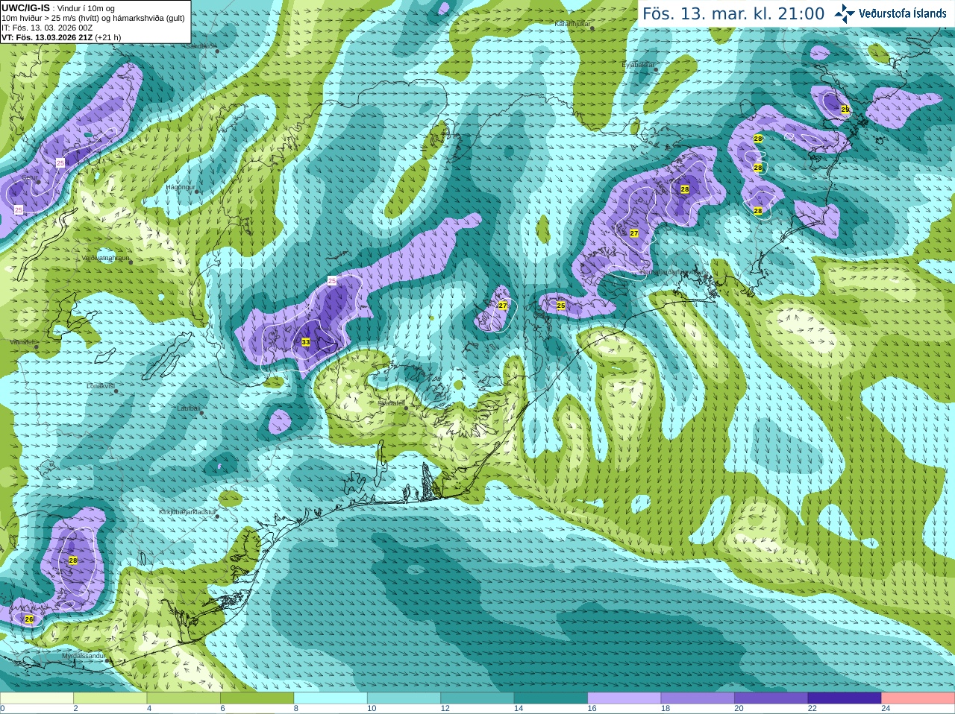
Task: Click the Setur place label
Action: point(29,177)
